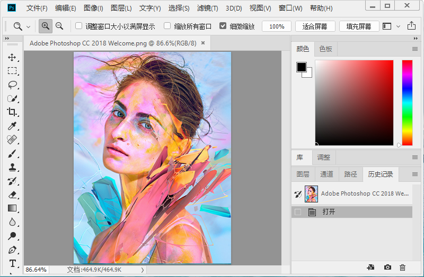
Task: Select the Brush tool
Action: [12, 153]
